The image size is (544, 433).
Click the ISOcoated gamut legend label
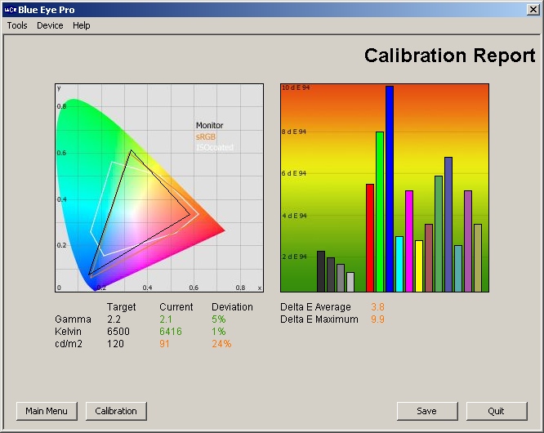click(215, 147)
